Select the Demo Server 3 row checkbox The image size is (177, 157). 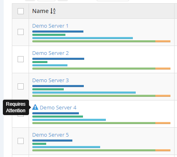(x=20, y=87)
